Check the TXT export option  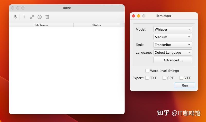click(147, 78)
